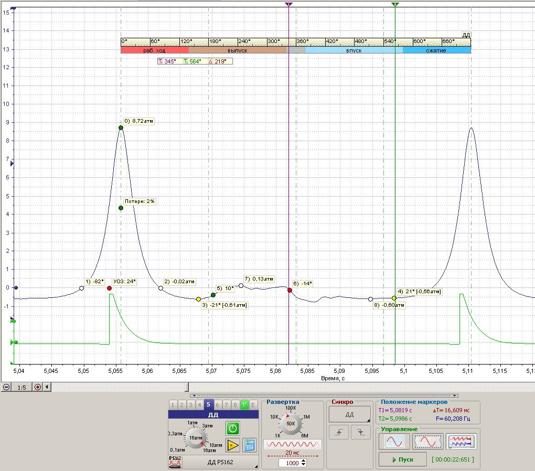The height and width of the screenshot is (471, 535).
Task: Open the blue calculator icon
Action: [x=250, y=445]
